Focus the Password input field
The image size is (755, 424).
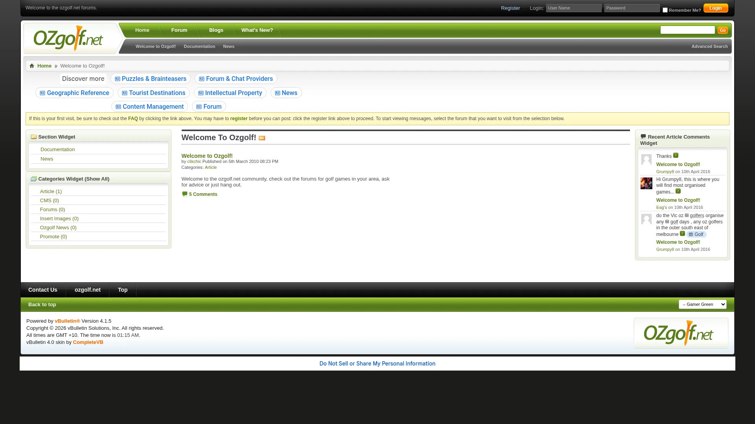632,8
